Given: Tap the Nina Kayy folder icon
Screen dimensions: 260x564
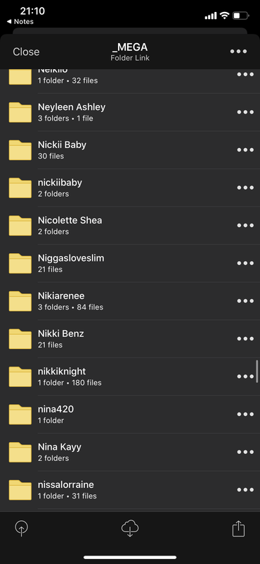Looking at the screenshot, I should click(x=20, y=452).
